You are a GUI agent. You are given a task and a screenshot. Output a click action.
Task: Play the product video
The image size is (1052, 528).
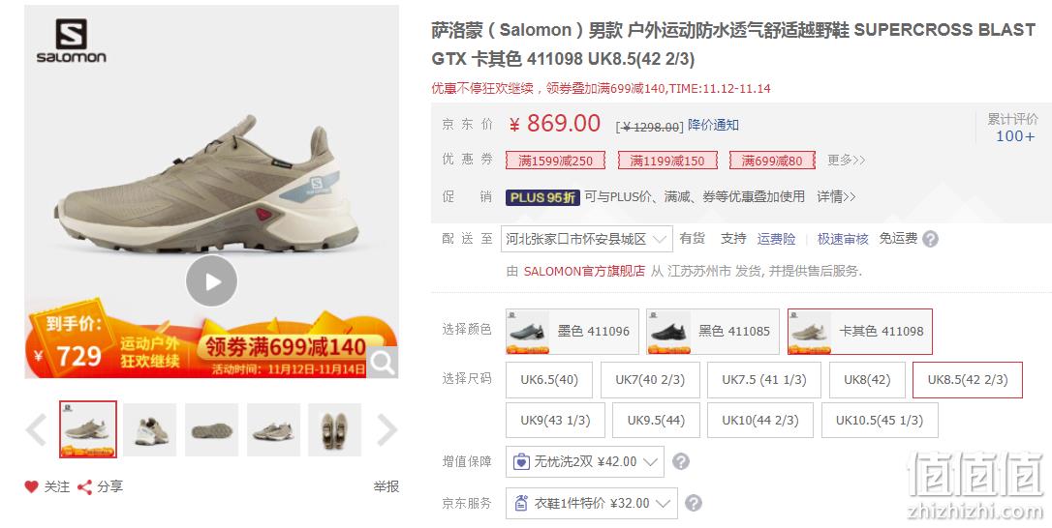pyautogui.click(x=211, y=282)
